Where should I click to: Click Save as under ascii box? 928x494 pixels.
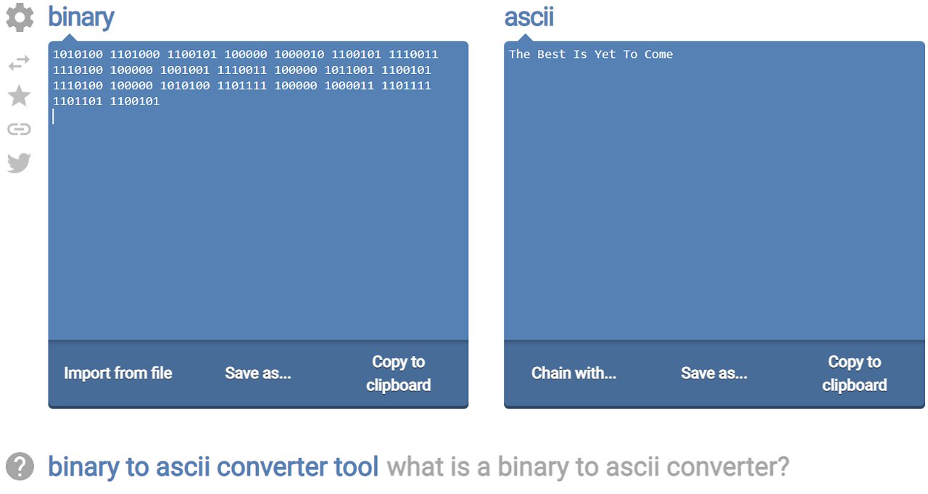[714, 373]
